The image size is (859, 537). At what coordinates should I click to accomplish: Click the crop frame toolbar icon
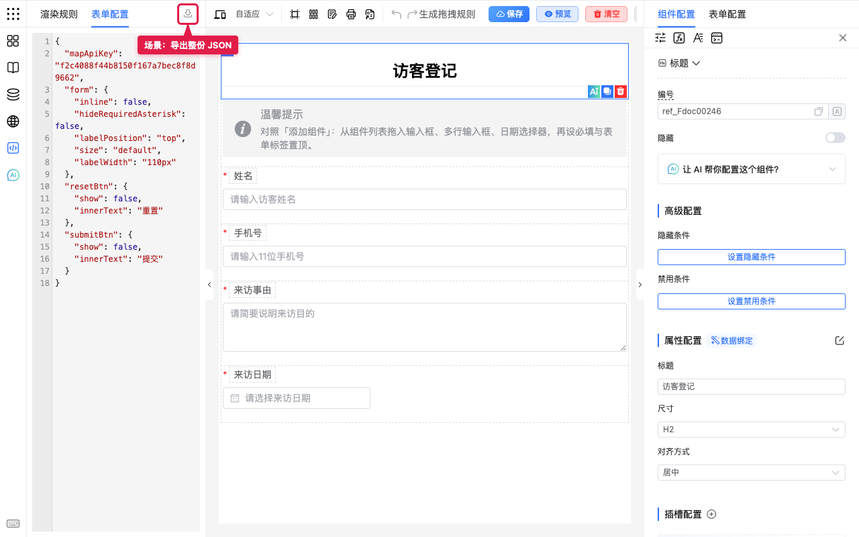pos(295,14)
